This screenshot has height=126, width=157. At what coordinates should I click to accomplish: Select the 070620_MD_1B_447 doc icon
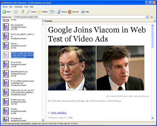click(x=5, y=92)
